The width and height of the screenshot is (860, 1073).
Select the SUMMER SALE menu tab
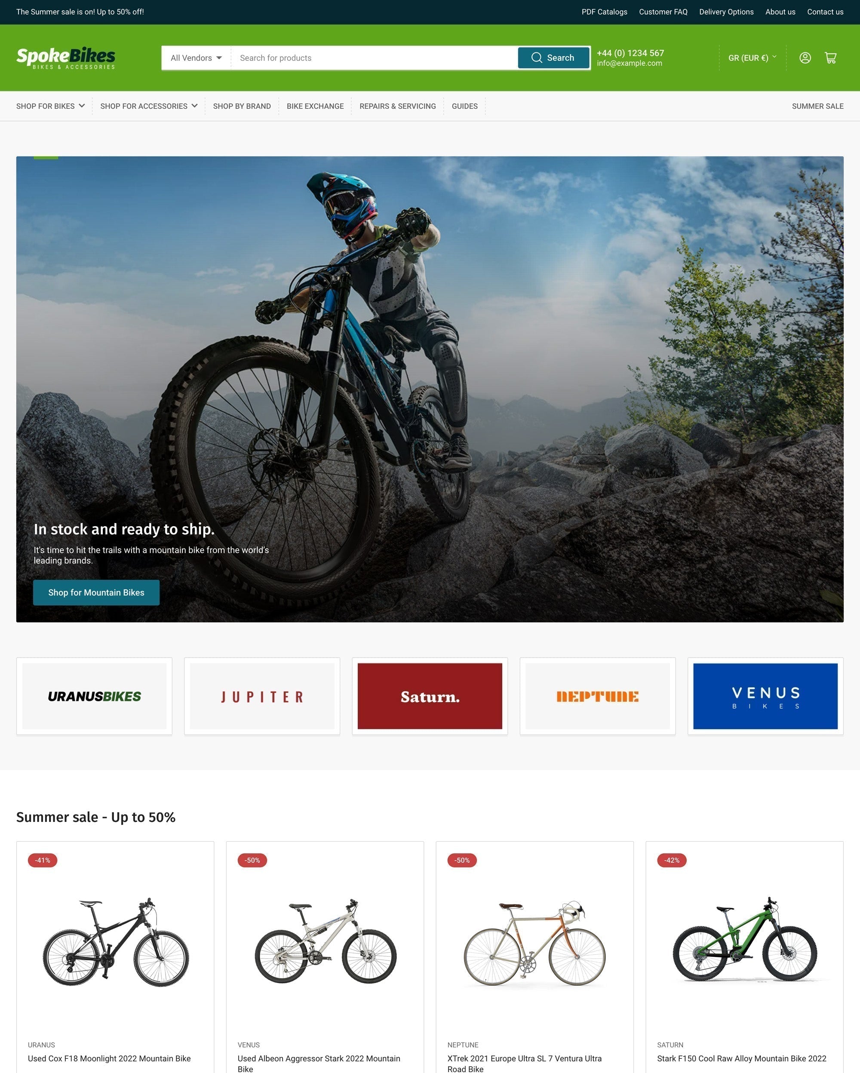(x=817, y=105)
